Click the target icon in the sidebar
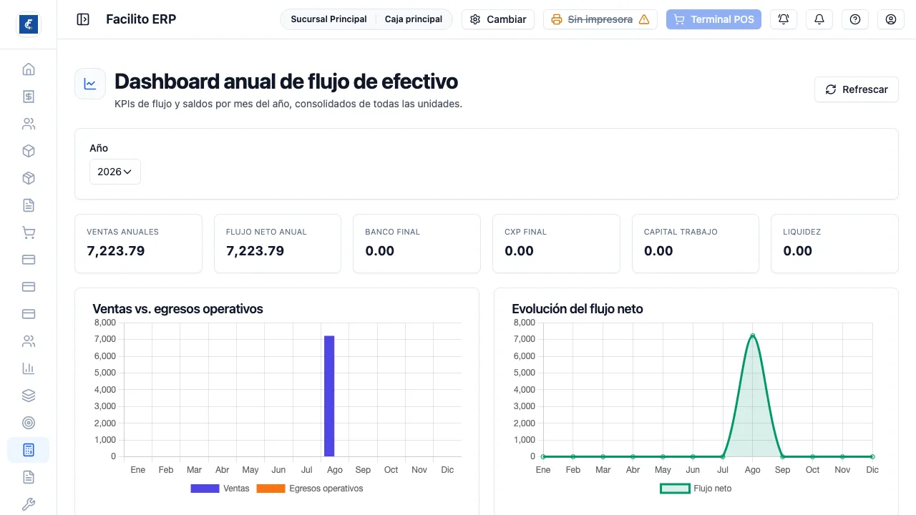 coord(29,423)
